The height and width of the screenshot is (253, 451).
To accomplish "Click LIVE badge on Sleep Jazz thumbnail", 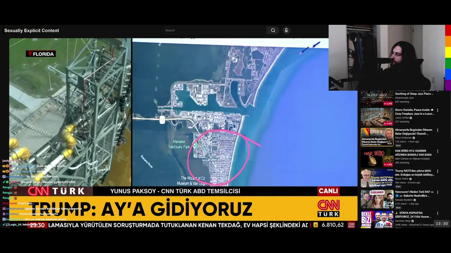I will point(388,104).
